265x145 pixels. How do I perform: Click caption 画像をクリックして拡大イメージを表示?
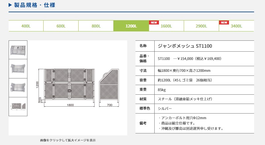click(68, 140)
